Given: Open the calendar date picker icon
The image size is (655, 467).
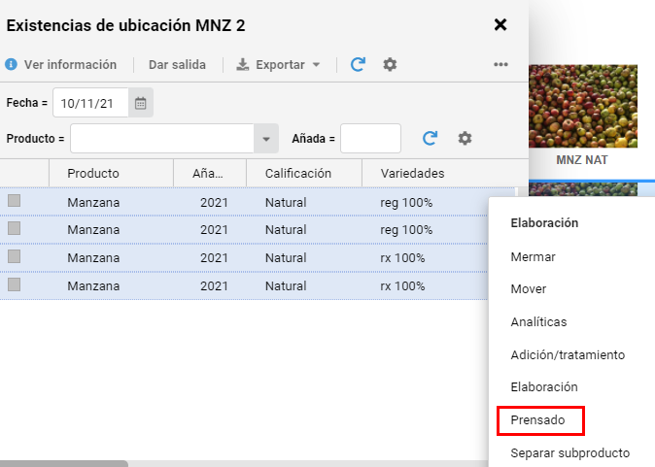Looking at the screenshot, I should click(141, 103).
